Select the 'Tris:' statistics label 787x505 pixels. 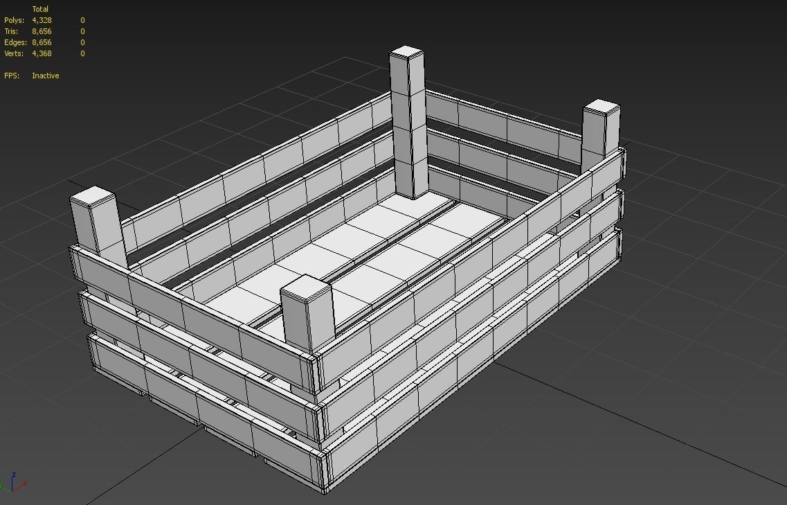[11, 31]
